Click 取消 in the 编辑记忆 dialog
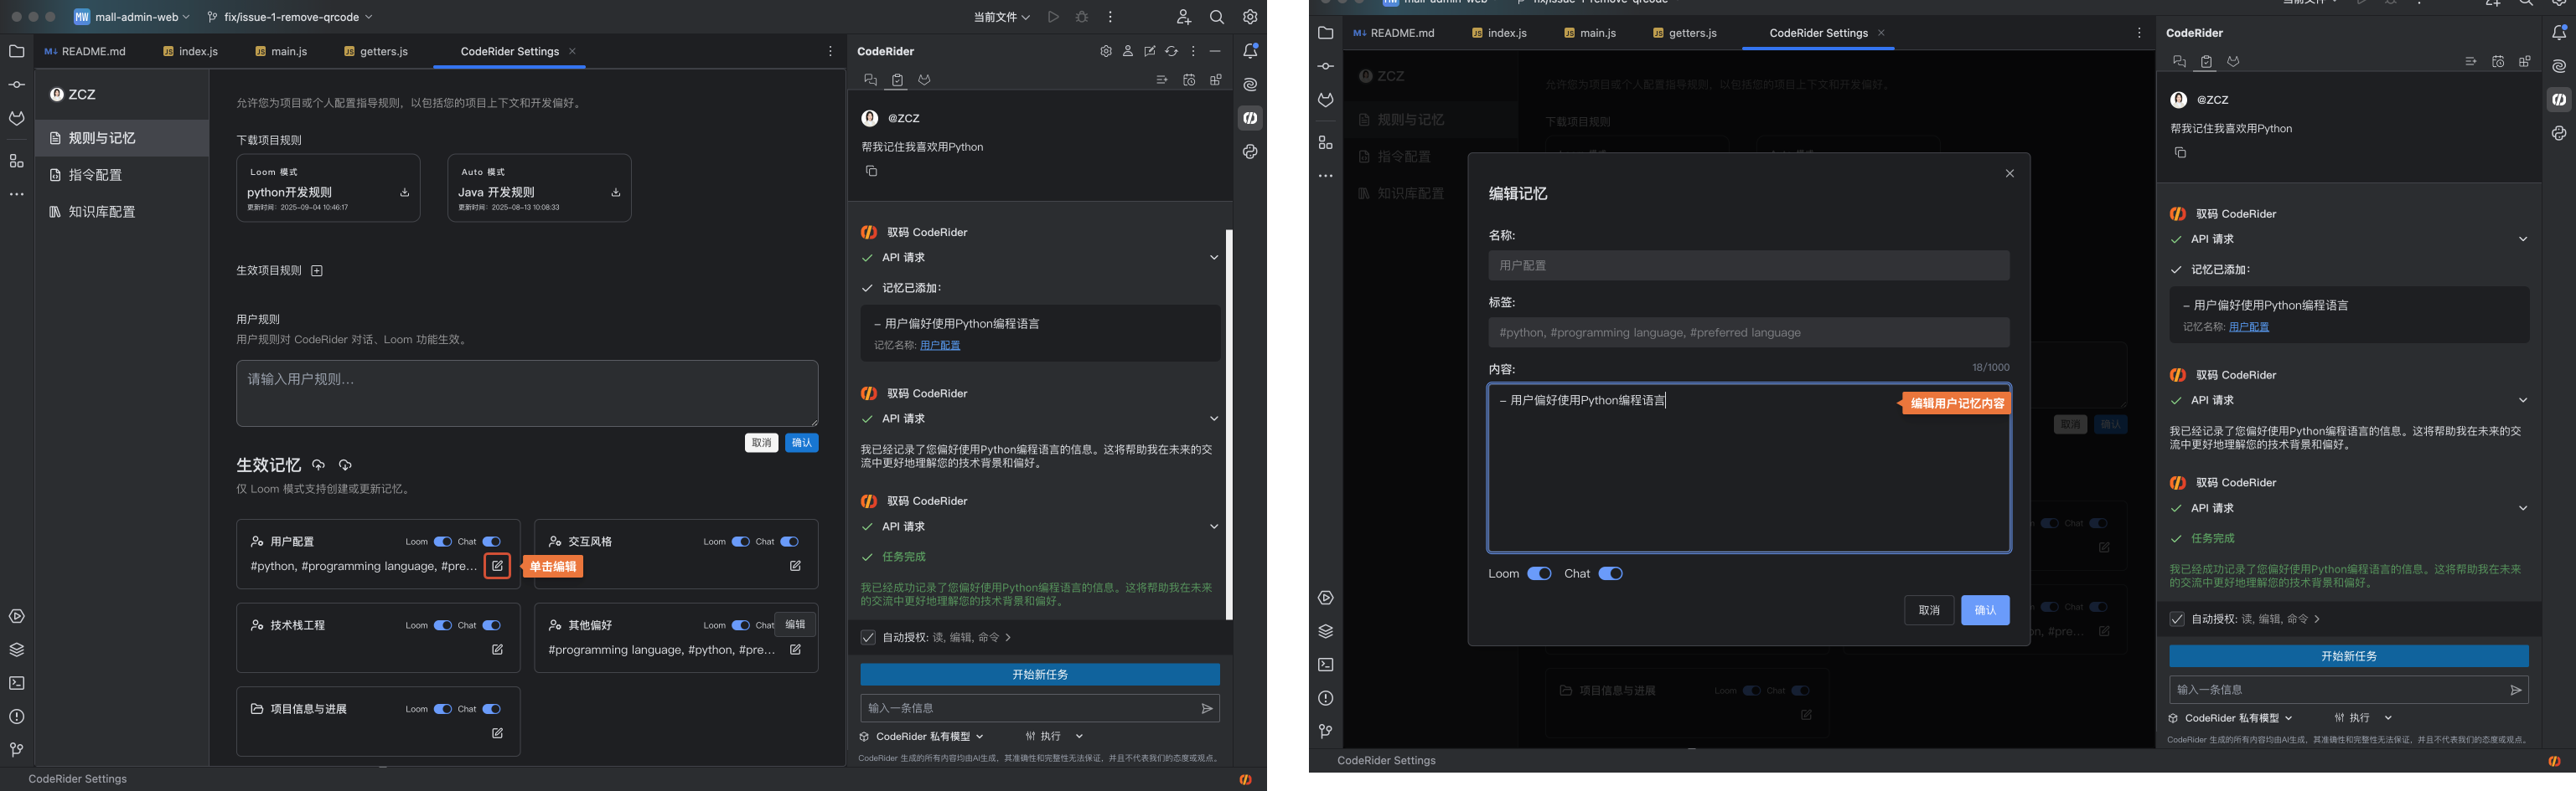The image size is (2576, 791). 1928,610
